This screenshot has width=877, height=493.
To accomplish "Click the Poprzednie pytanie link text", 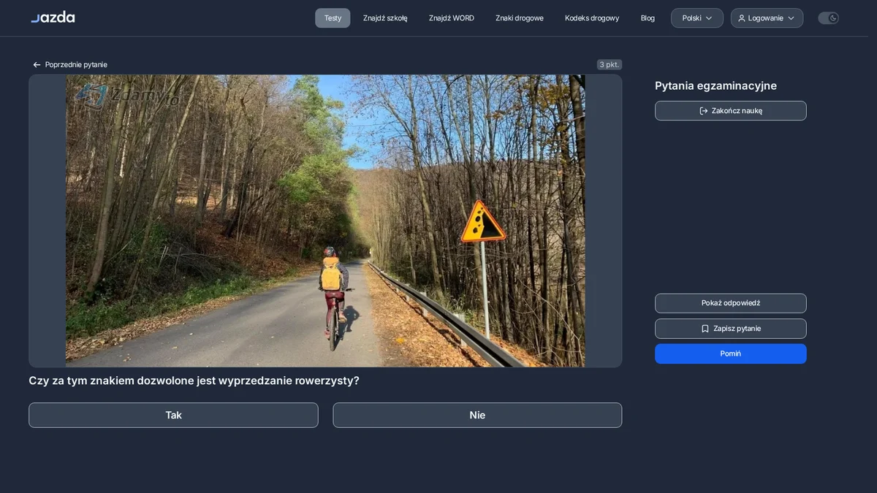I will [76, 65].
